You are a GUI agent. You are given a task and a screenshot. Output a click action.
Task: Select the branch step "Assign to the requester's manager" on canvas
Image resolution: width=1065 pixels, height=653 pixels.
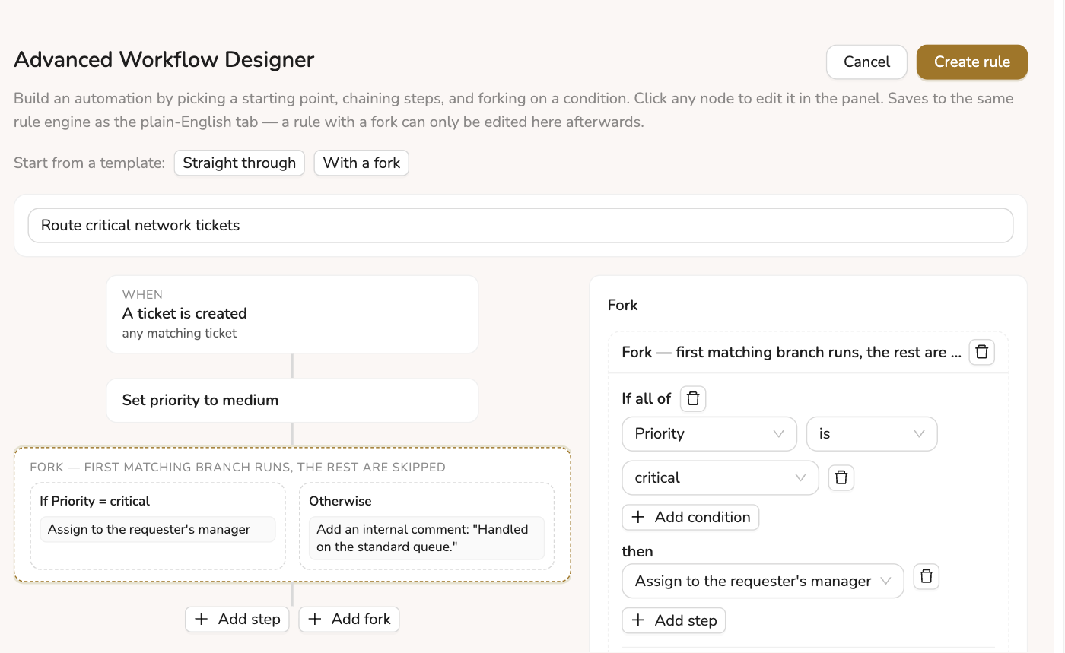[x=157, y=530]
